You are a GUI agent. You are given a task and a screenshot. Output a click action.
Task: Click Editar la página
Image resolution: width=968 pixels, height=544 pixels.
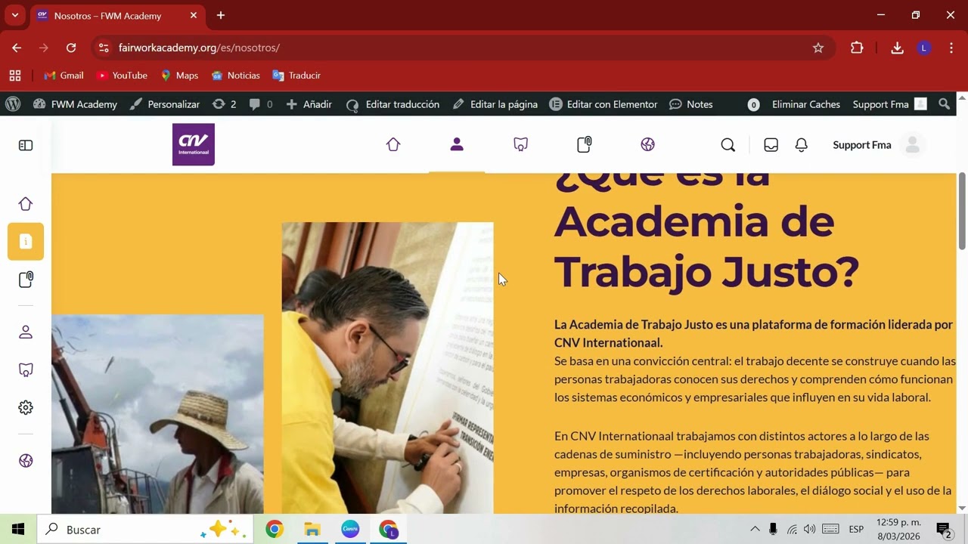(x=495, y=104)
